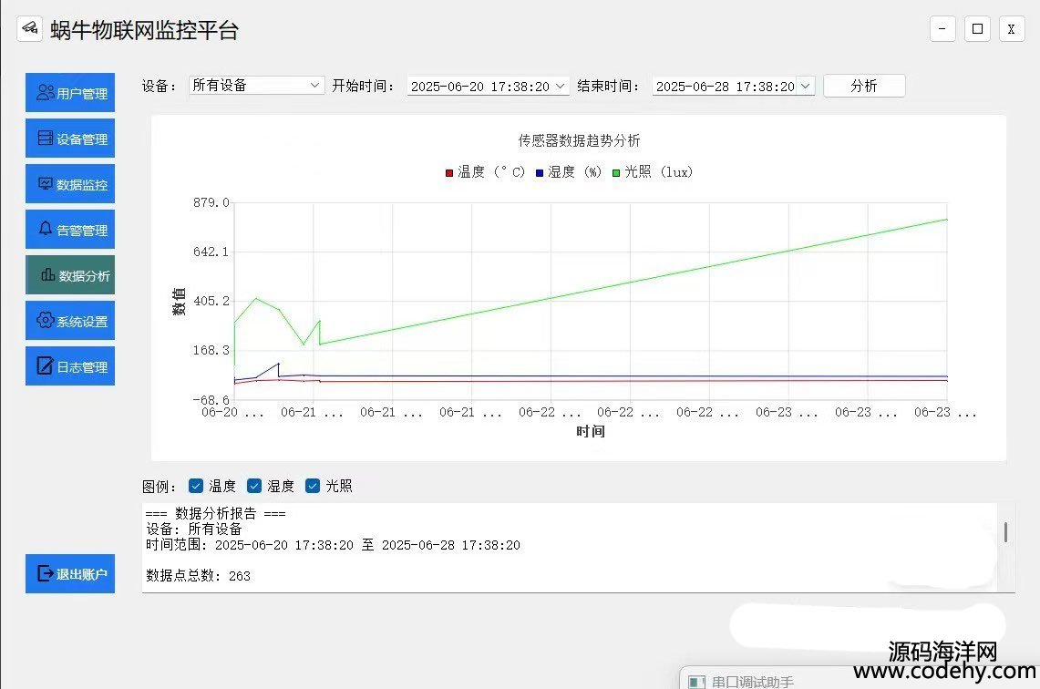The image size is (1040, 689).
Task: Run analysis with the 分析 button
Action: pos(863,86)
